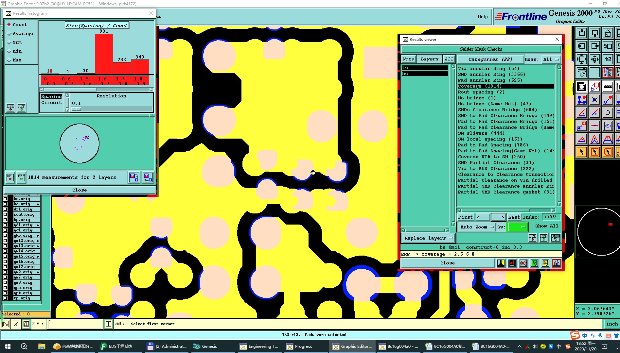
Task: Open Categories (22) selector
Action: tap(490, 59)
